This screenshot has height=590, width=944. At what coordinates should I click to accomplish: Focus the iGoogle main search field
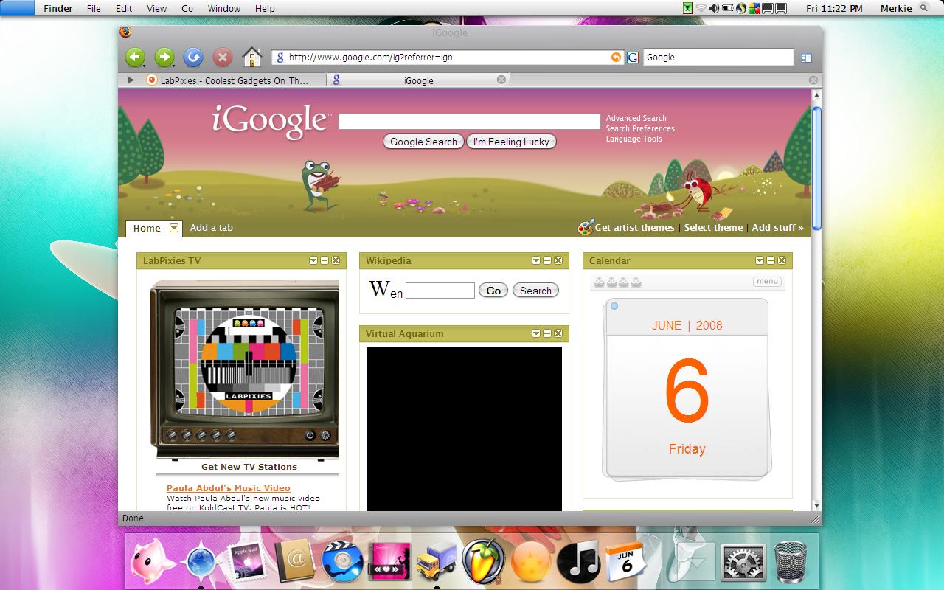click(470, 122)
